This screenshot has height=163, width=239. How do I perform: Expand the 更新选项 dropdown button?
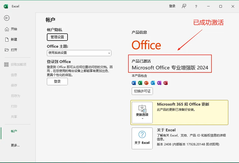(142, 113)
